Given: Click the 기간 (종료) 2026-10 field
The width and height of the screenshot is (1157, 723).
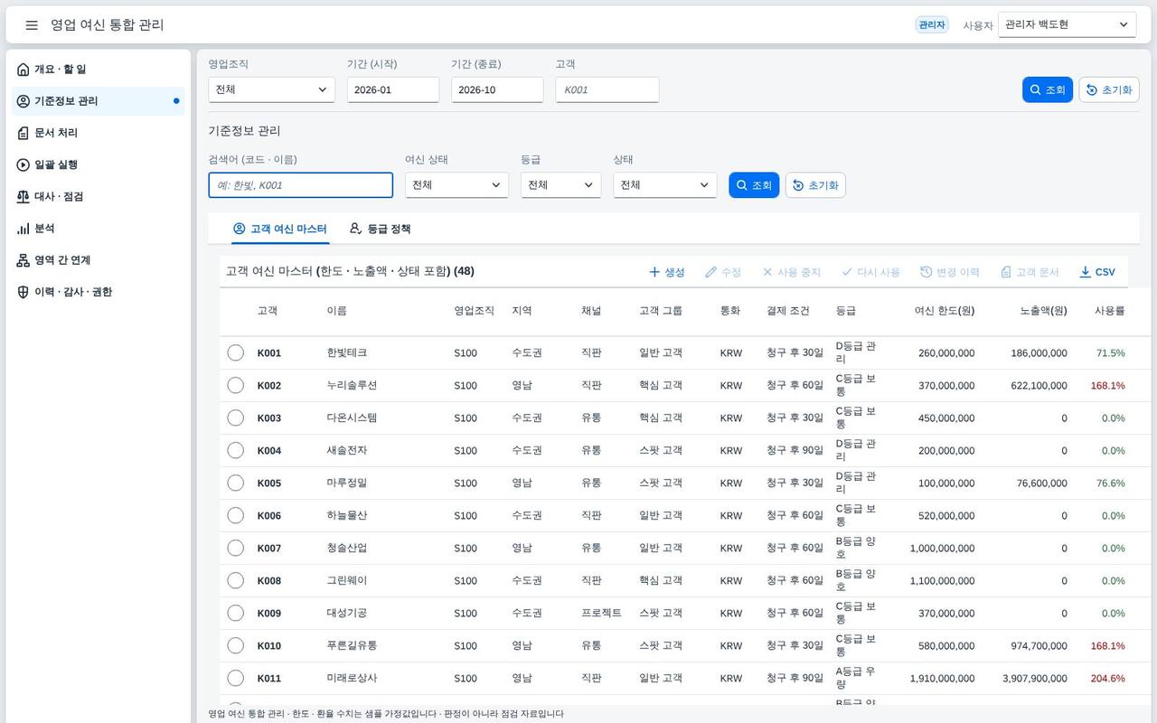Looking at the screenshot, I should tap(497, 89).
